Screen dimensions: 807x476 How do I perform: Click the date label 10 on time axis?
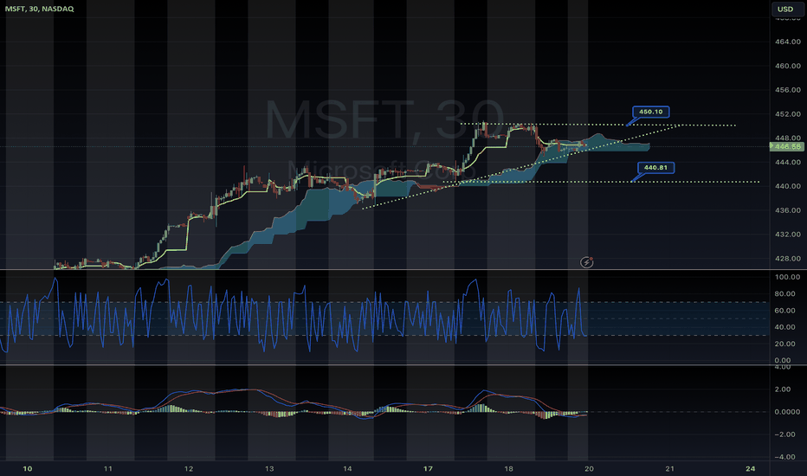28,468
